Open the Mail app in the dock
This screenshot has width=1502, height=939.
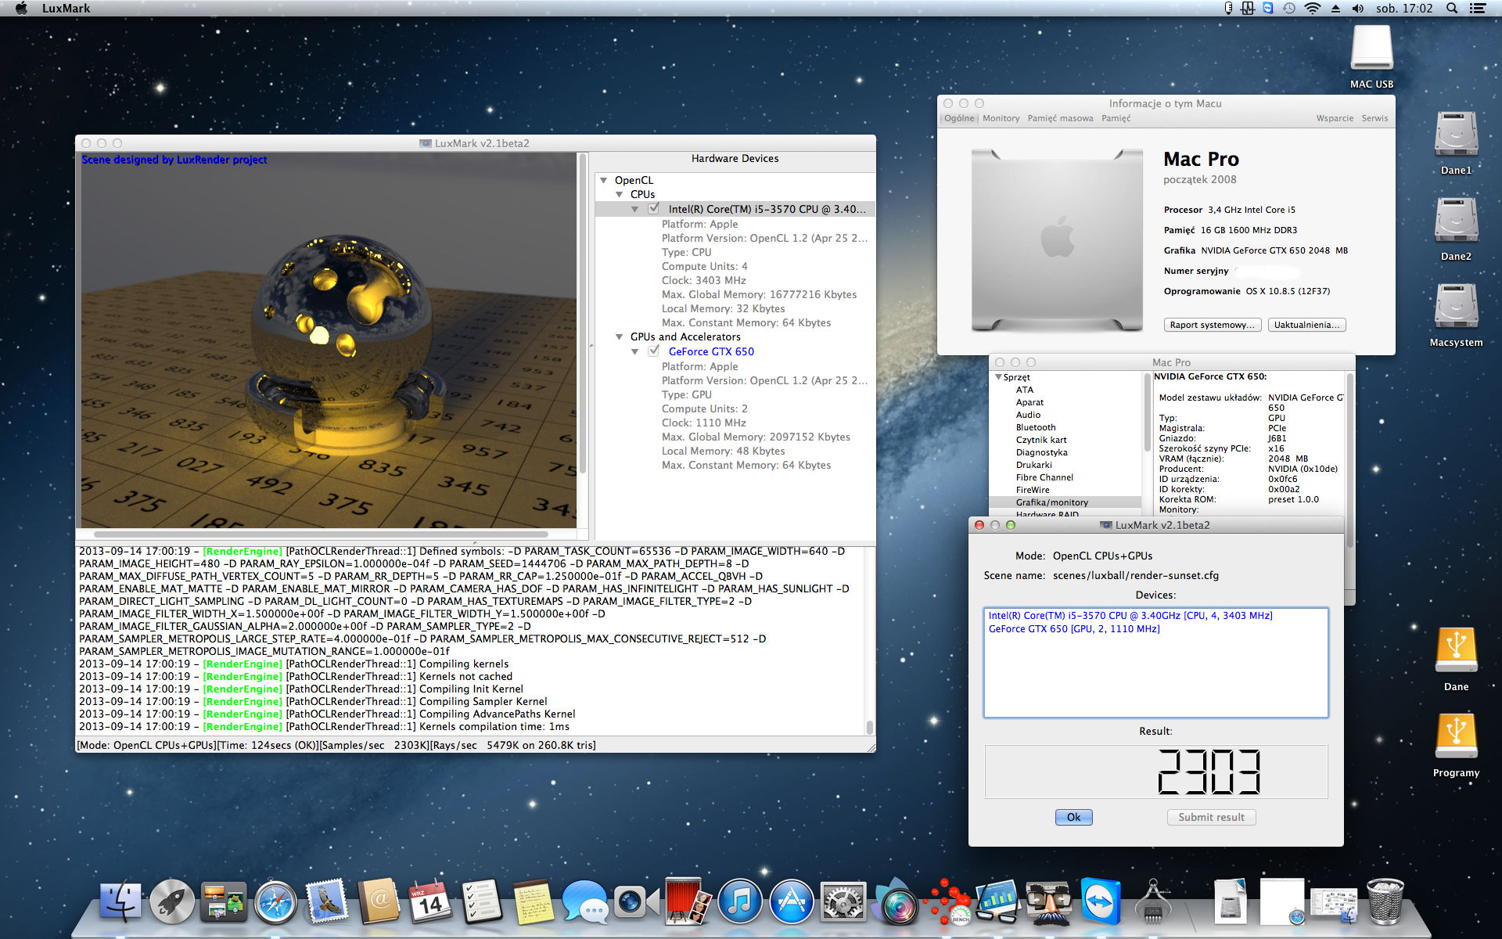pyautogui.click(x=327, y=901)
